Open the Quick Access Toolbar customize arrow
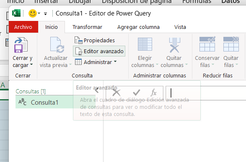The width and height of the screenshot is (246, 162). pos(46,14)
